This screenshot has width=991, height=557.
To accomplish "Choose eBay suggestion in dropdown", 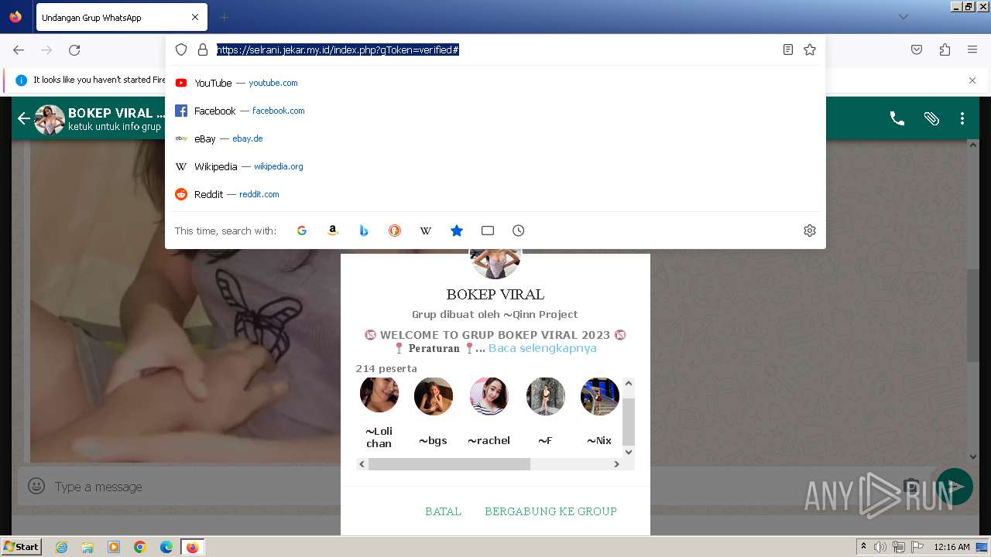I will 495,138.
